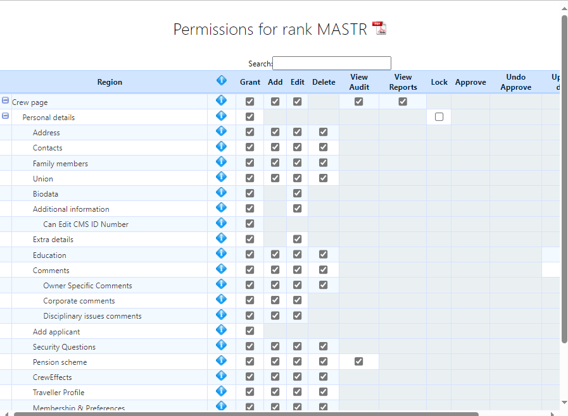The width and height of the screenshot is (568, 416).
Task: Click the View Audit column header
Action: 358,82
